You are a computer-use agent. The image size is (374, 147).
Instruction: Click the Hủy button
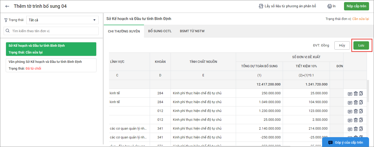point(342,45)
